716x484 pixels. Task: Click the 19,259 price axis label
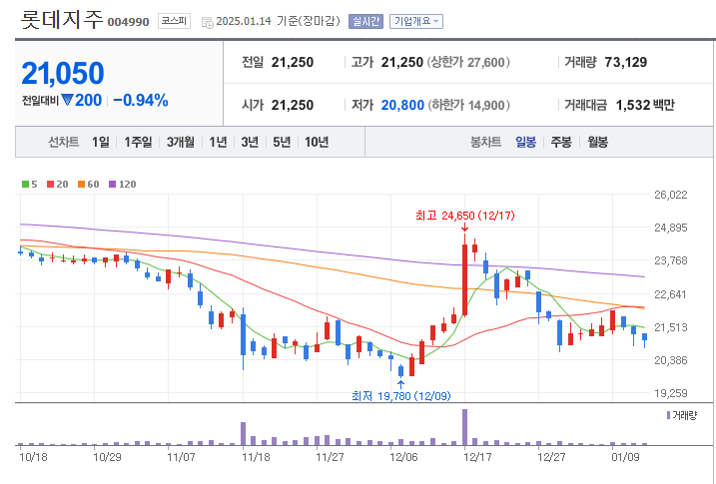point(671,393)
